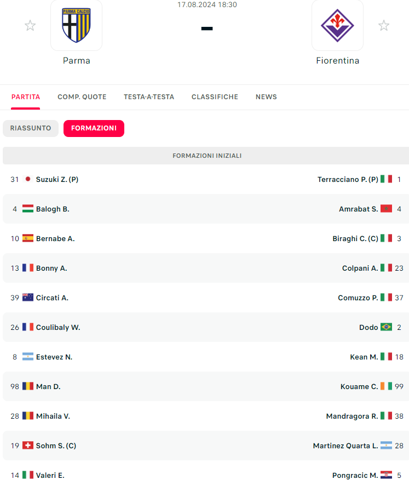Favorite Parma with the star icon
Image resolution: width=409 pixels, height=485 pixels.
[x=30, y=26]
